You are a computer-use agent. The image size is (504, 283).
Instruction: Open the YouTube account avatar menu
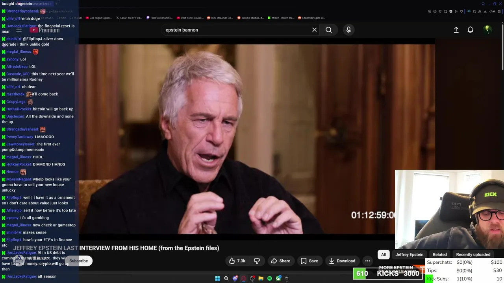pyautogui.click(x=487, y=30)
